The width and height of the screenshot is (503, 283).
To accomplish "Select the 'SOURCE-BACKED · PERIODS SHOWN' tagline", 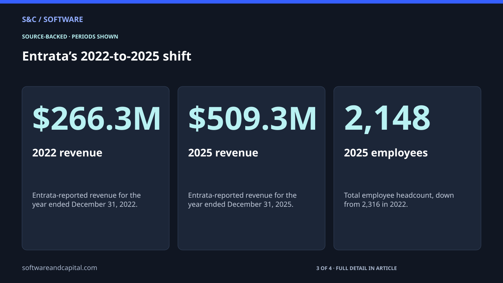I will (x=70, y=37).
